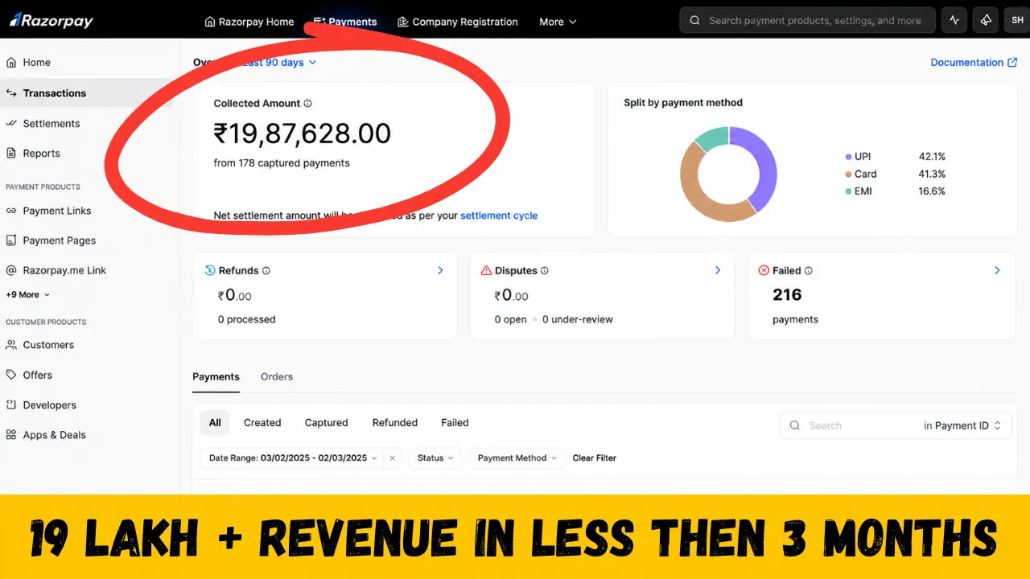Click info icon next to Disputes

pos(545,271)
